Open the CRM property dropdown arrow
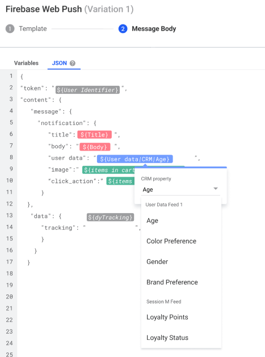The height and width of the screenshot is (357, 265). tap(216, 189)
